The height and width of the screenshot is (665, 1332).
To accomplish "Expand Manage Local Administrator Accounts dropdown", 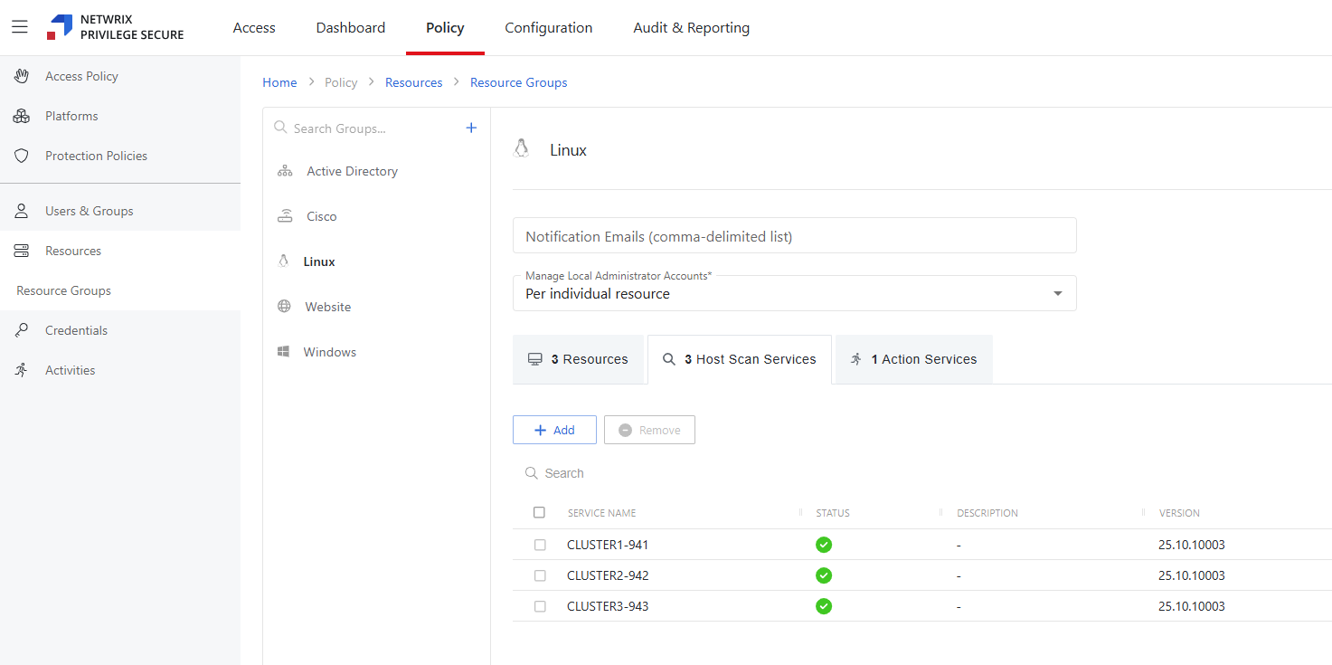I will pos(1057,294).
